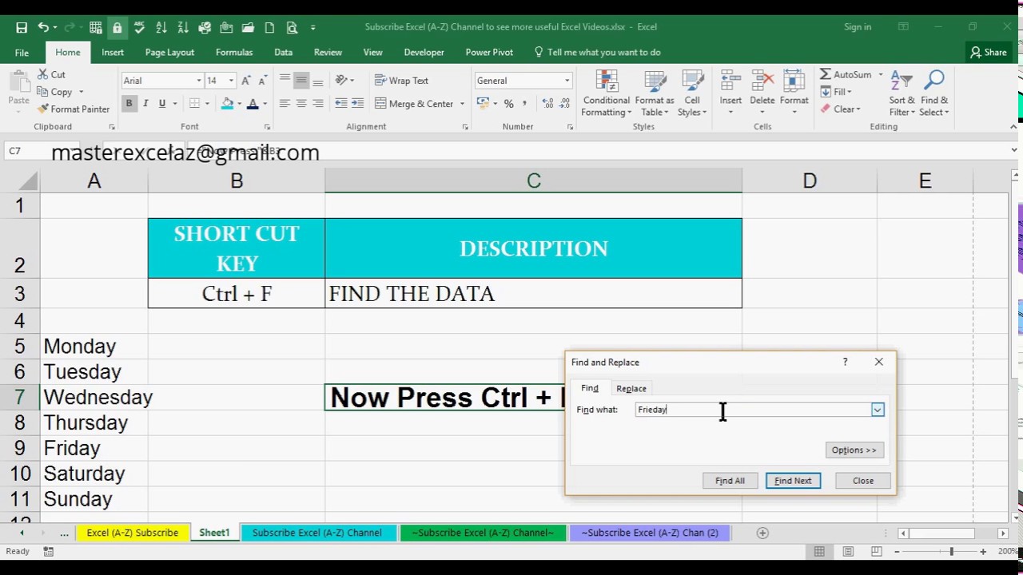Open the Sort & Filter menu
This screenshot has width=1023, height=575.
(902, 93)
